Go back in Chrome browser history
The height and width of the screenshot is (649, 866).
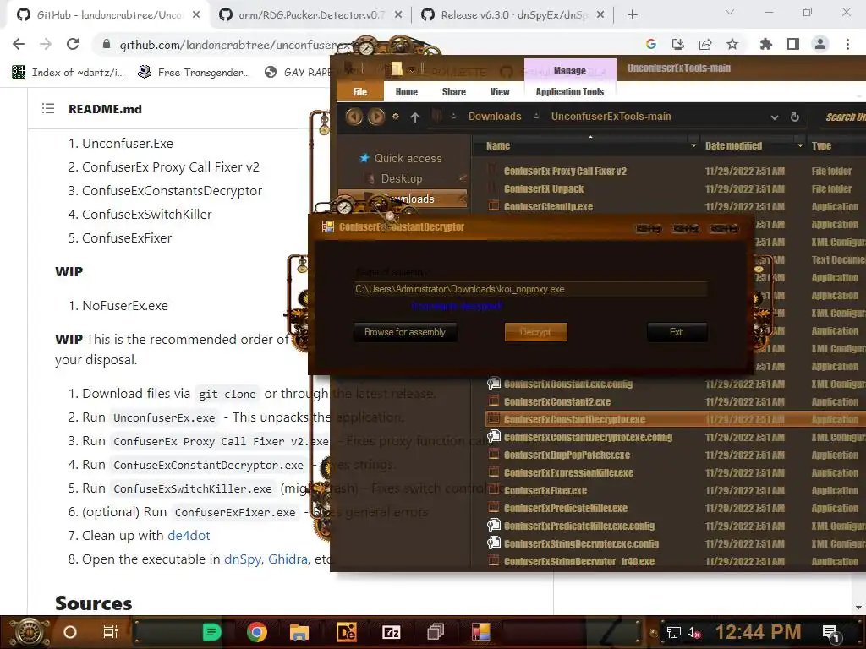coord(19,44)
